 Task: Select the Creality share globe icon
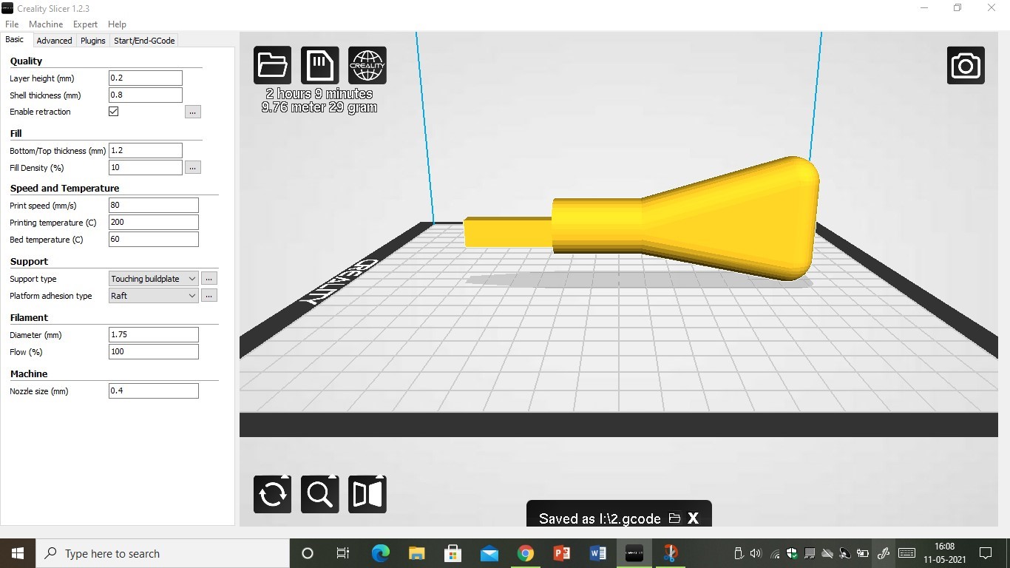pos(367,65)
